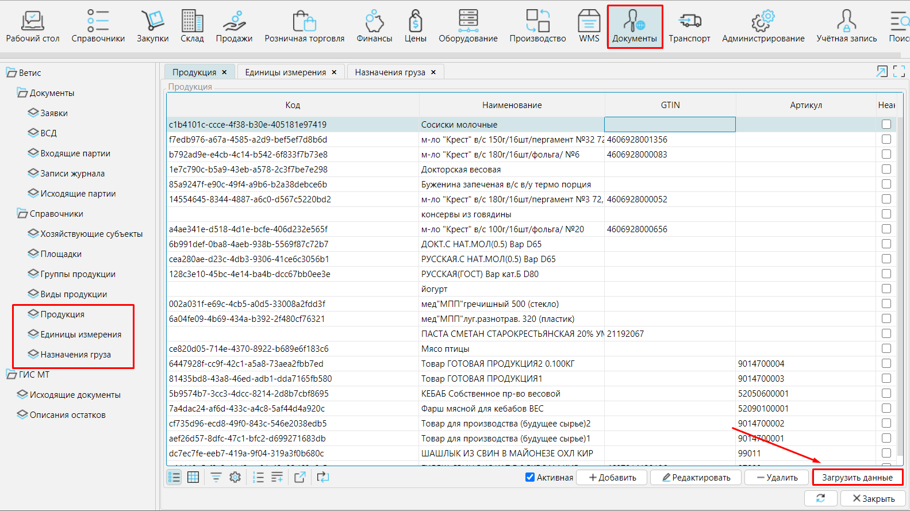Uncheck the Активная checkbox
910x511 pixels.
point(530,477)
